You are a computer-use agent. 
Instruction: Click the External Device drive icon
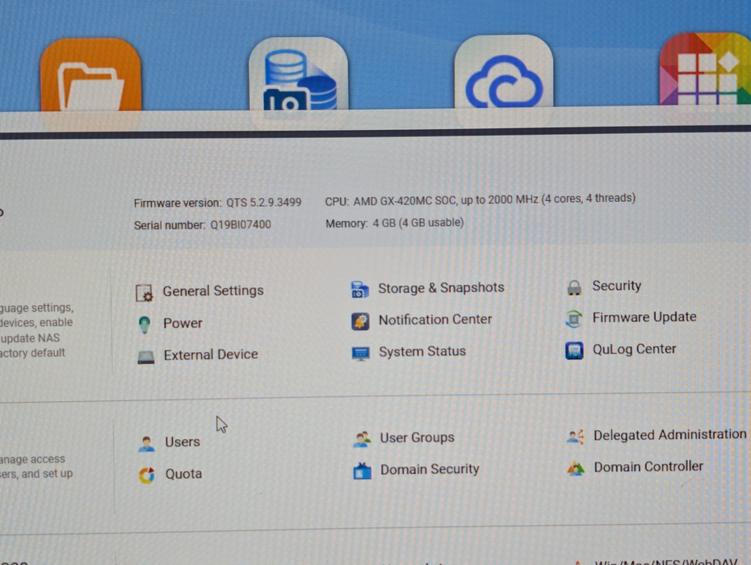[x=145, y=357]
